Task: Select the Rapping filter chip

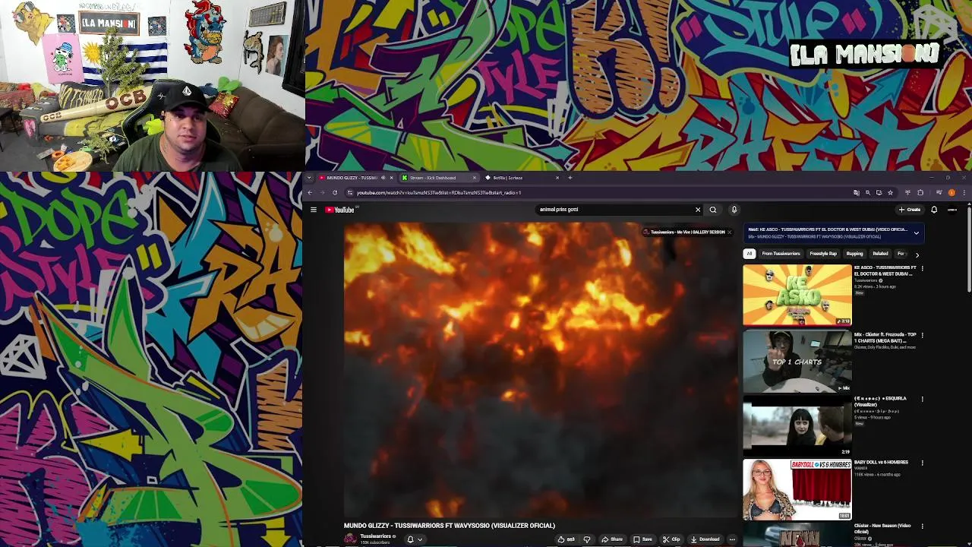Action: 854,254
